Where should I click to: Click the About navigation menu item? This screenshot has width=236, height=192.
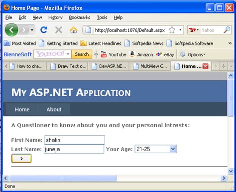54,109
